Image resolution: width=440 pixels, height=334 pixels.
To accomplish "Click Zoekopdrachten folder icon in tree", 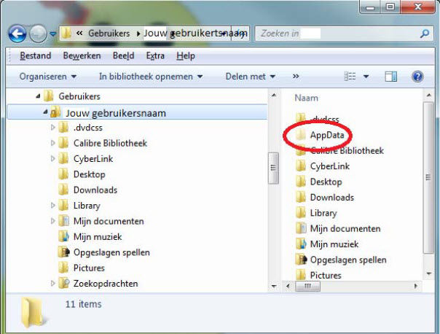I will pos(63,283).
